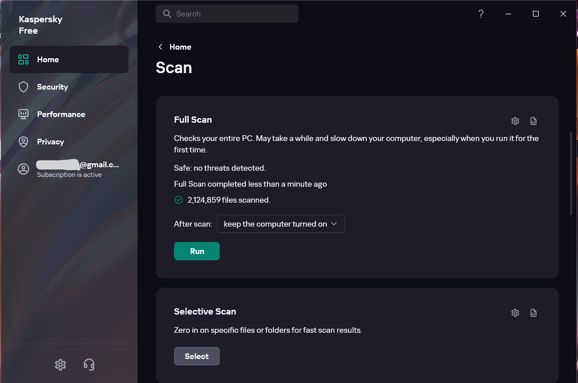The width and height of the screenshot is (578, 383).
Task: Open the Privacy section
Action: click(69, 142)
